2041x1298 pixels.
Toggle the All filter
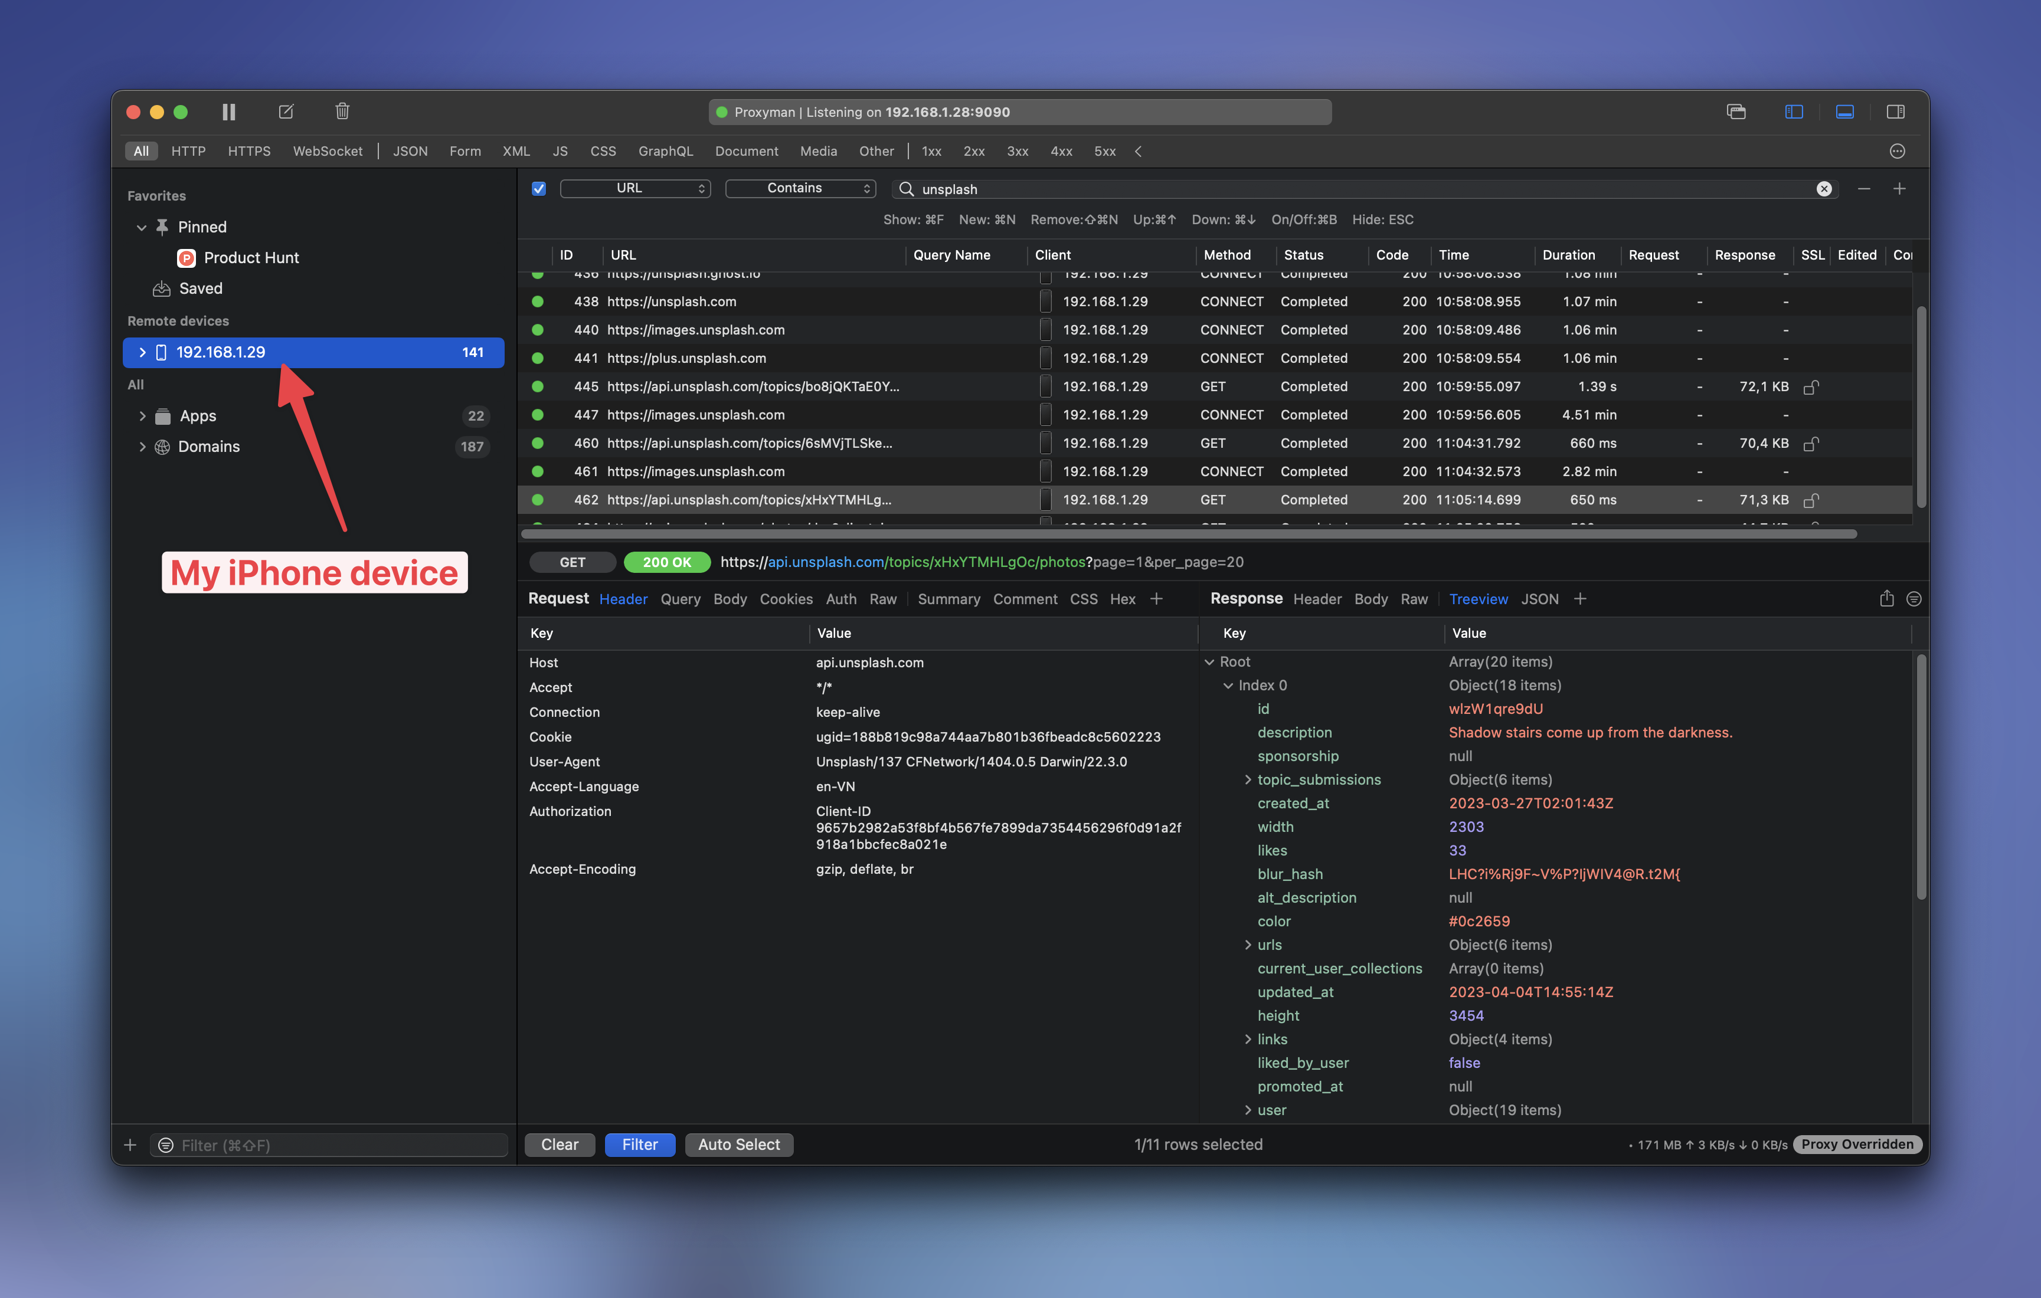click(x=140, y=151)
